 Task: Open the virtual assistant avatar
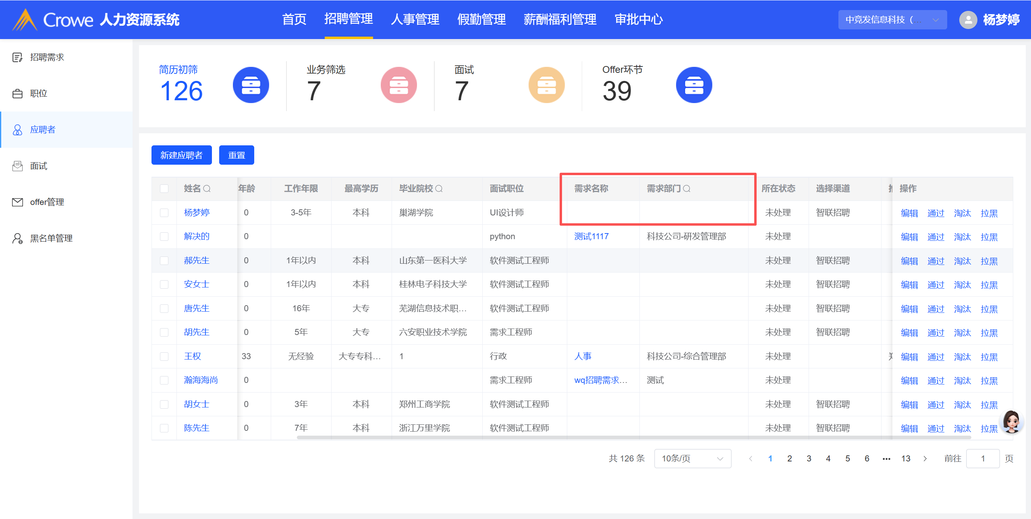point(1012,422)
